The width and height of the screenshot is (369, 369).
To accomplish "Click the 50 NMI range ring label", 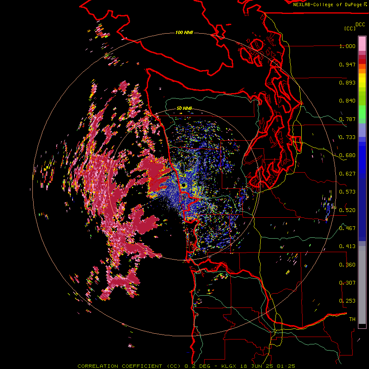I will (x=184, y=108).
